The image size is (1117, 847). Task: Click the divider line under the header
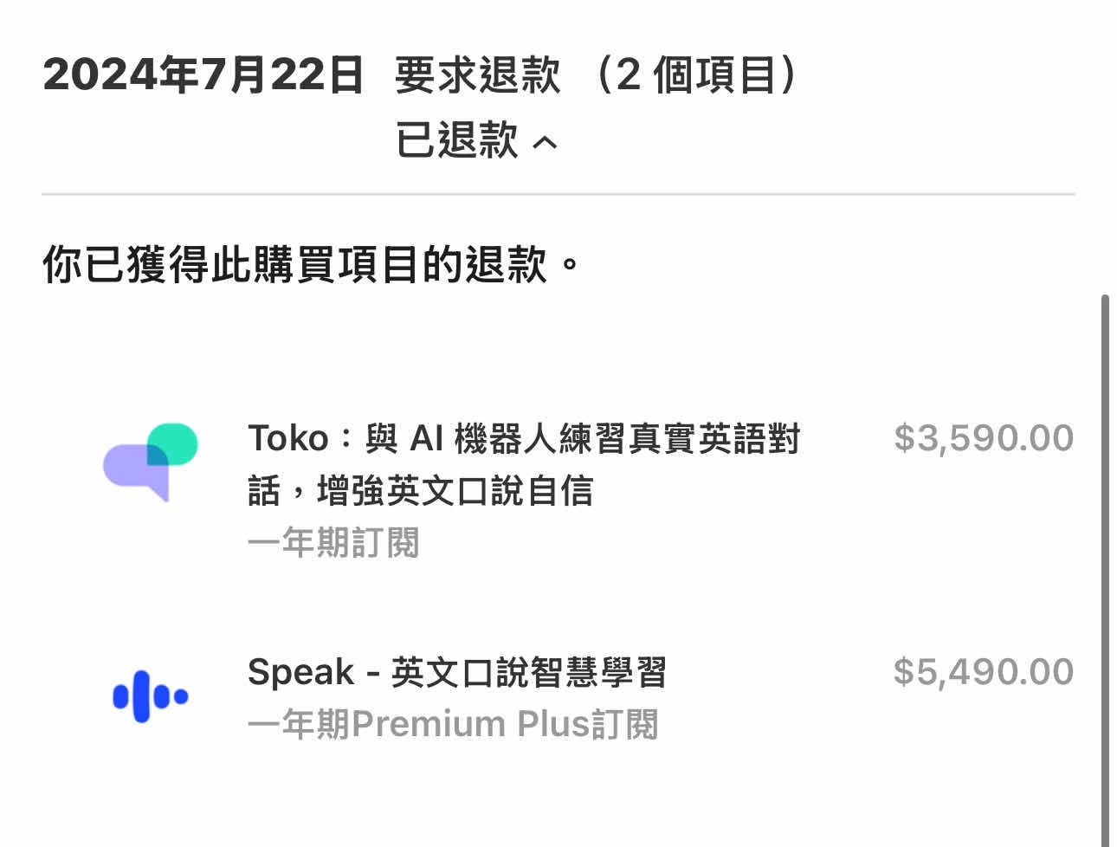pos(558,195)
